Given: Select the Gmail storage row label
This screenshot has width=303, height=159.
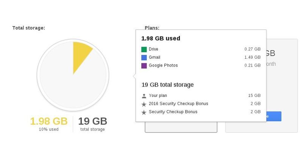Looking at the screenshot, I should click(x=155, y=58).
